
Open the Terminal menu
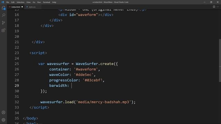point(46,2)
